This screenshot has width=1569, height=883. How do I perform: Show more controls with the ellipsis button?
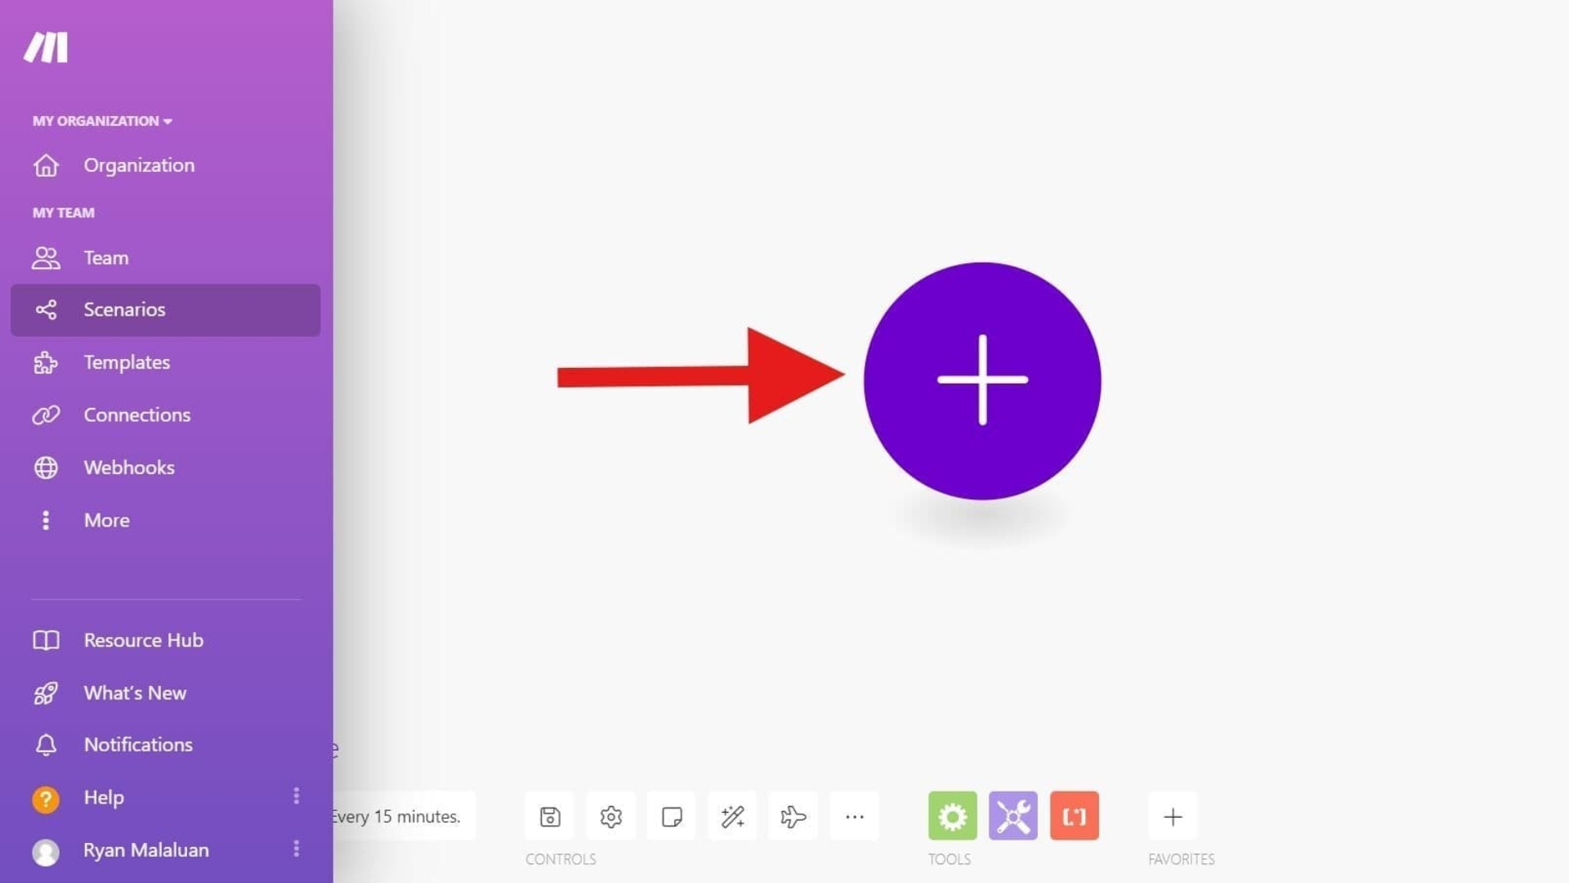[854, 816]
